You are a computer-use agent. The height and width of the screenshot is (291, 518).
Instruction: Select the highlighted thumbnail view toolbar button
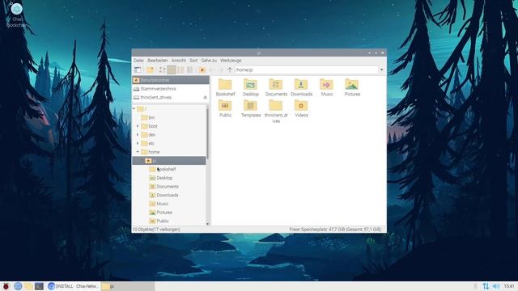(x=172, y=70)
